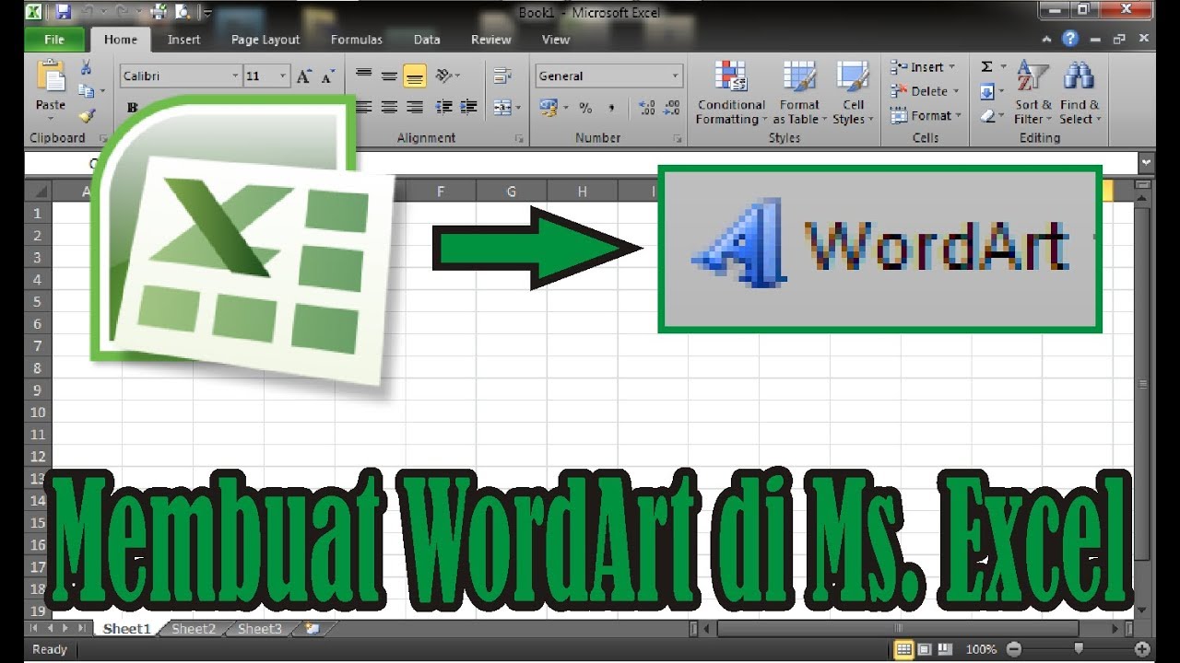This screenshot has height=663, width=1180.
Task: Switch to the Review tab
Action: tap(490, 40)
